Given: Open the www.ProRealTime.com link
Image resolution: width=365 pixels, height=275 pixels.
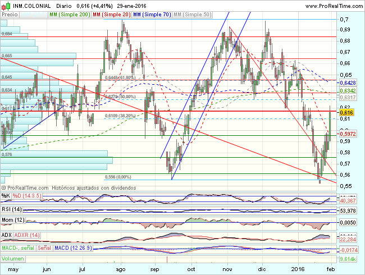Looking at the screenshot, I should pos(334,6).
